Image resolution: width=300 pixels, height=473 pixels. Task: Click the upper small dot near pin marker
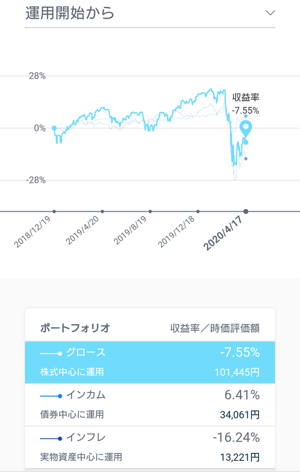[x=246, y=116]
